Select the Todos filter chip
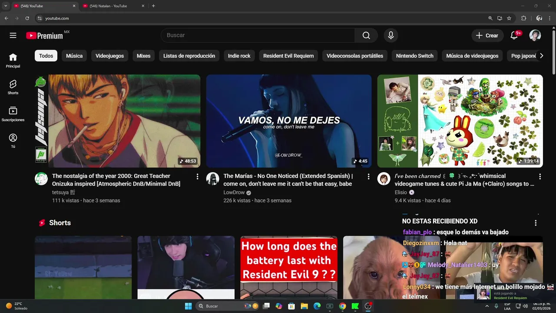 46,56
